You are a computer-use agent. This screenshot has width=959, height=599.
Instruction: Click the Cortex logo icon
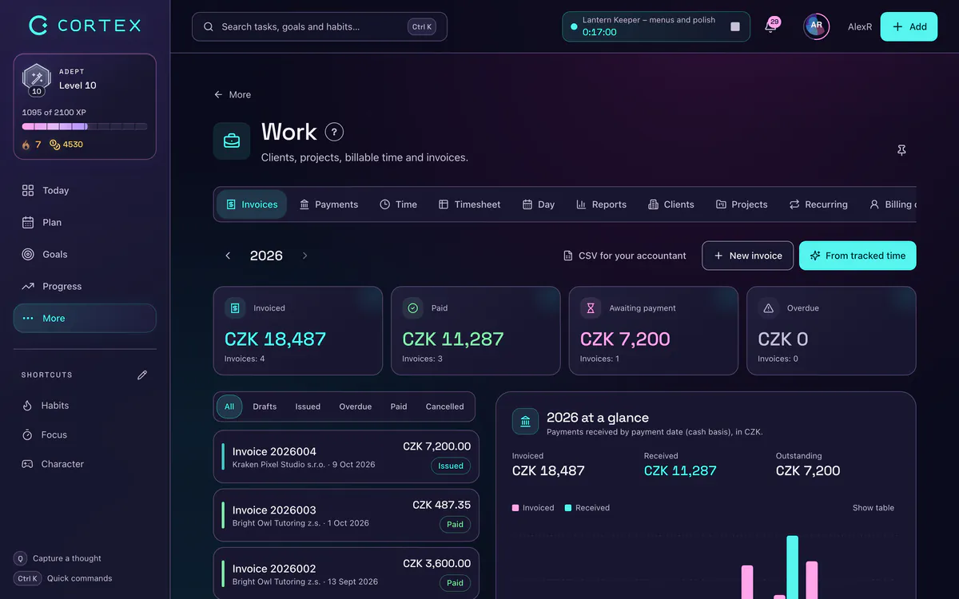(38, 26)
